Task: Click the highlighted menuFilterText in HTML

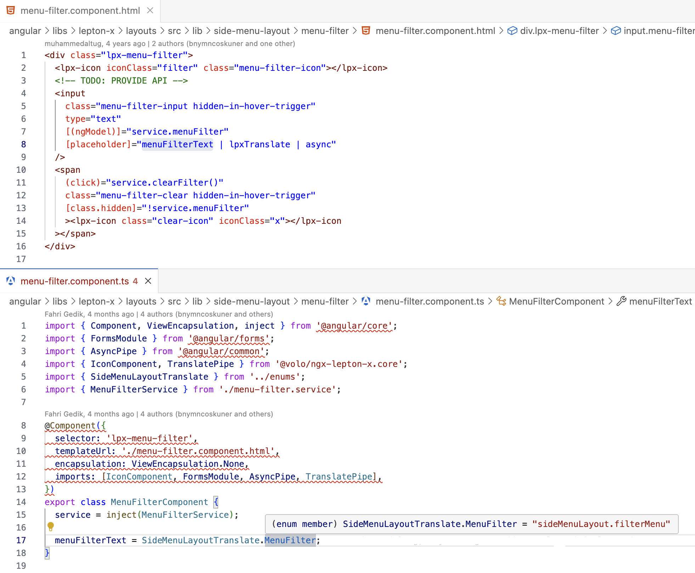Action: [x=177, y=144]
